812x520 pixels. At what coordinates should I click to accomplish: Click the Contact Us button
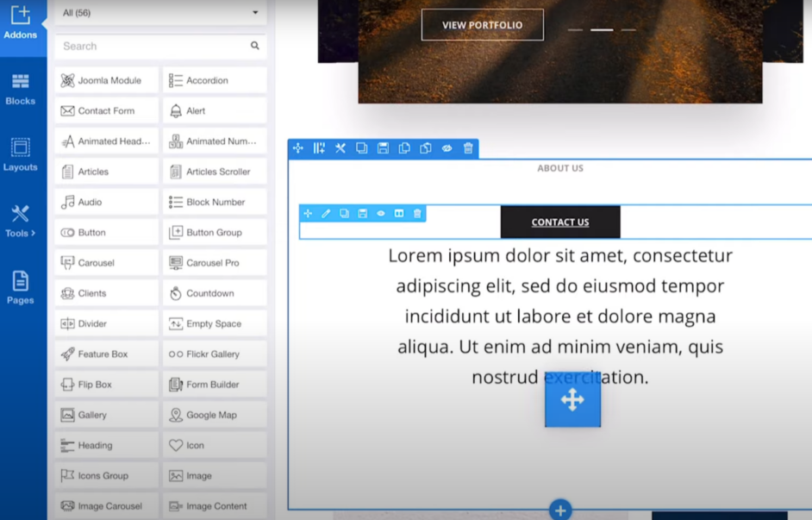[x=560, y=222]
